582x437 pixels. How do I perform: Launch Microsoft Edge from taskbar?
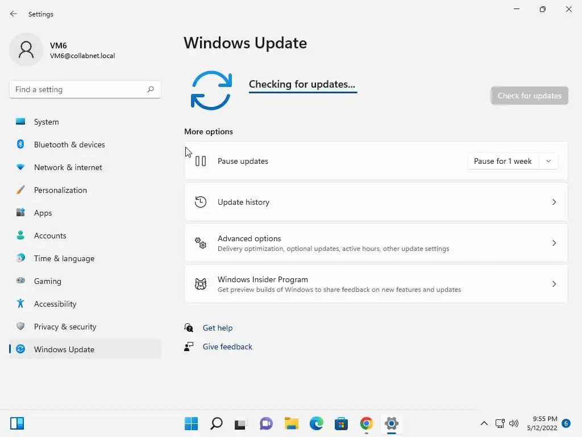coord(316,423)
